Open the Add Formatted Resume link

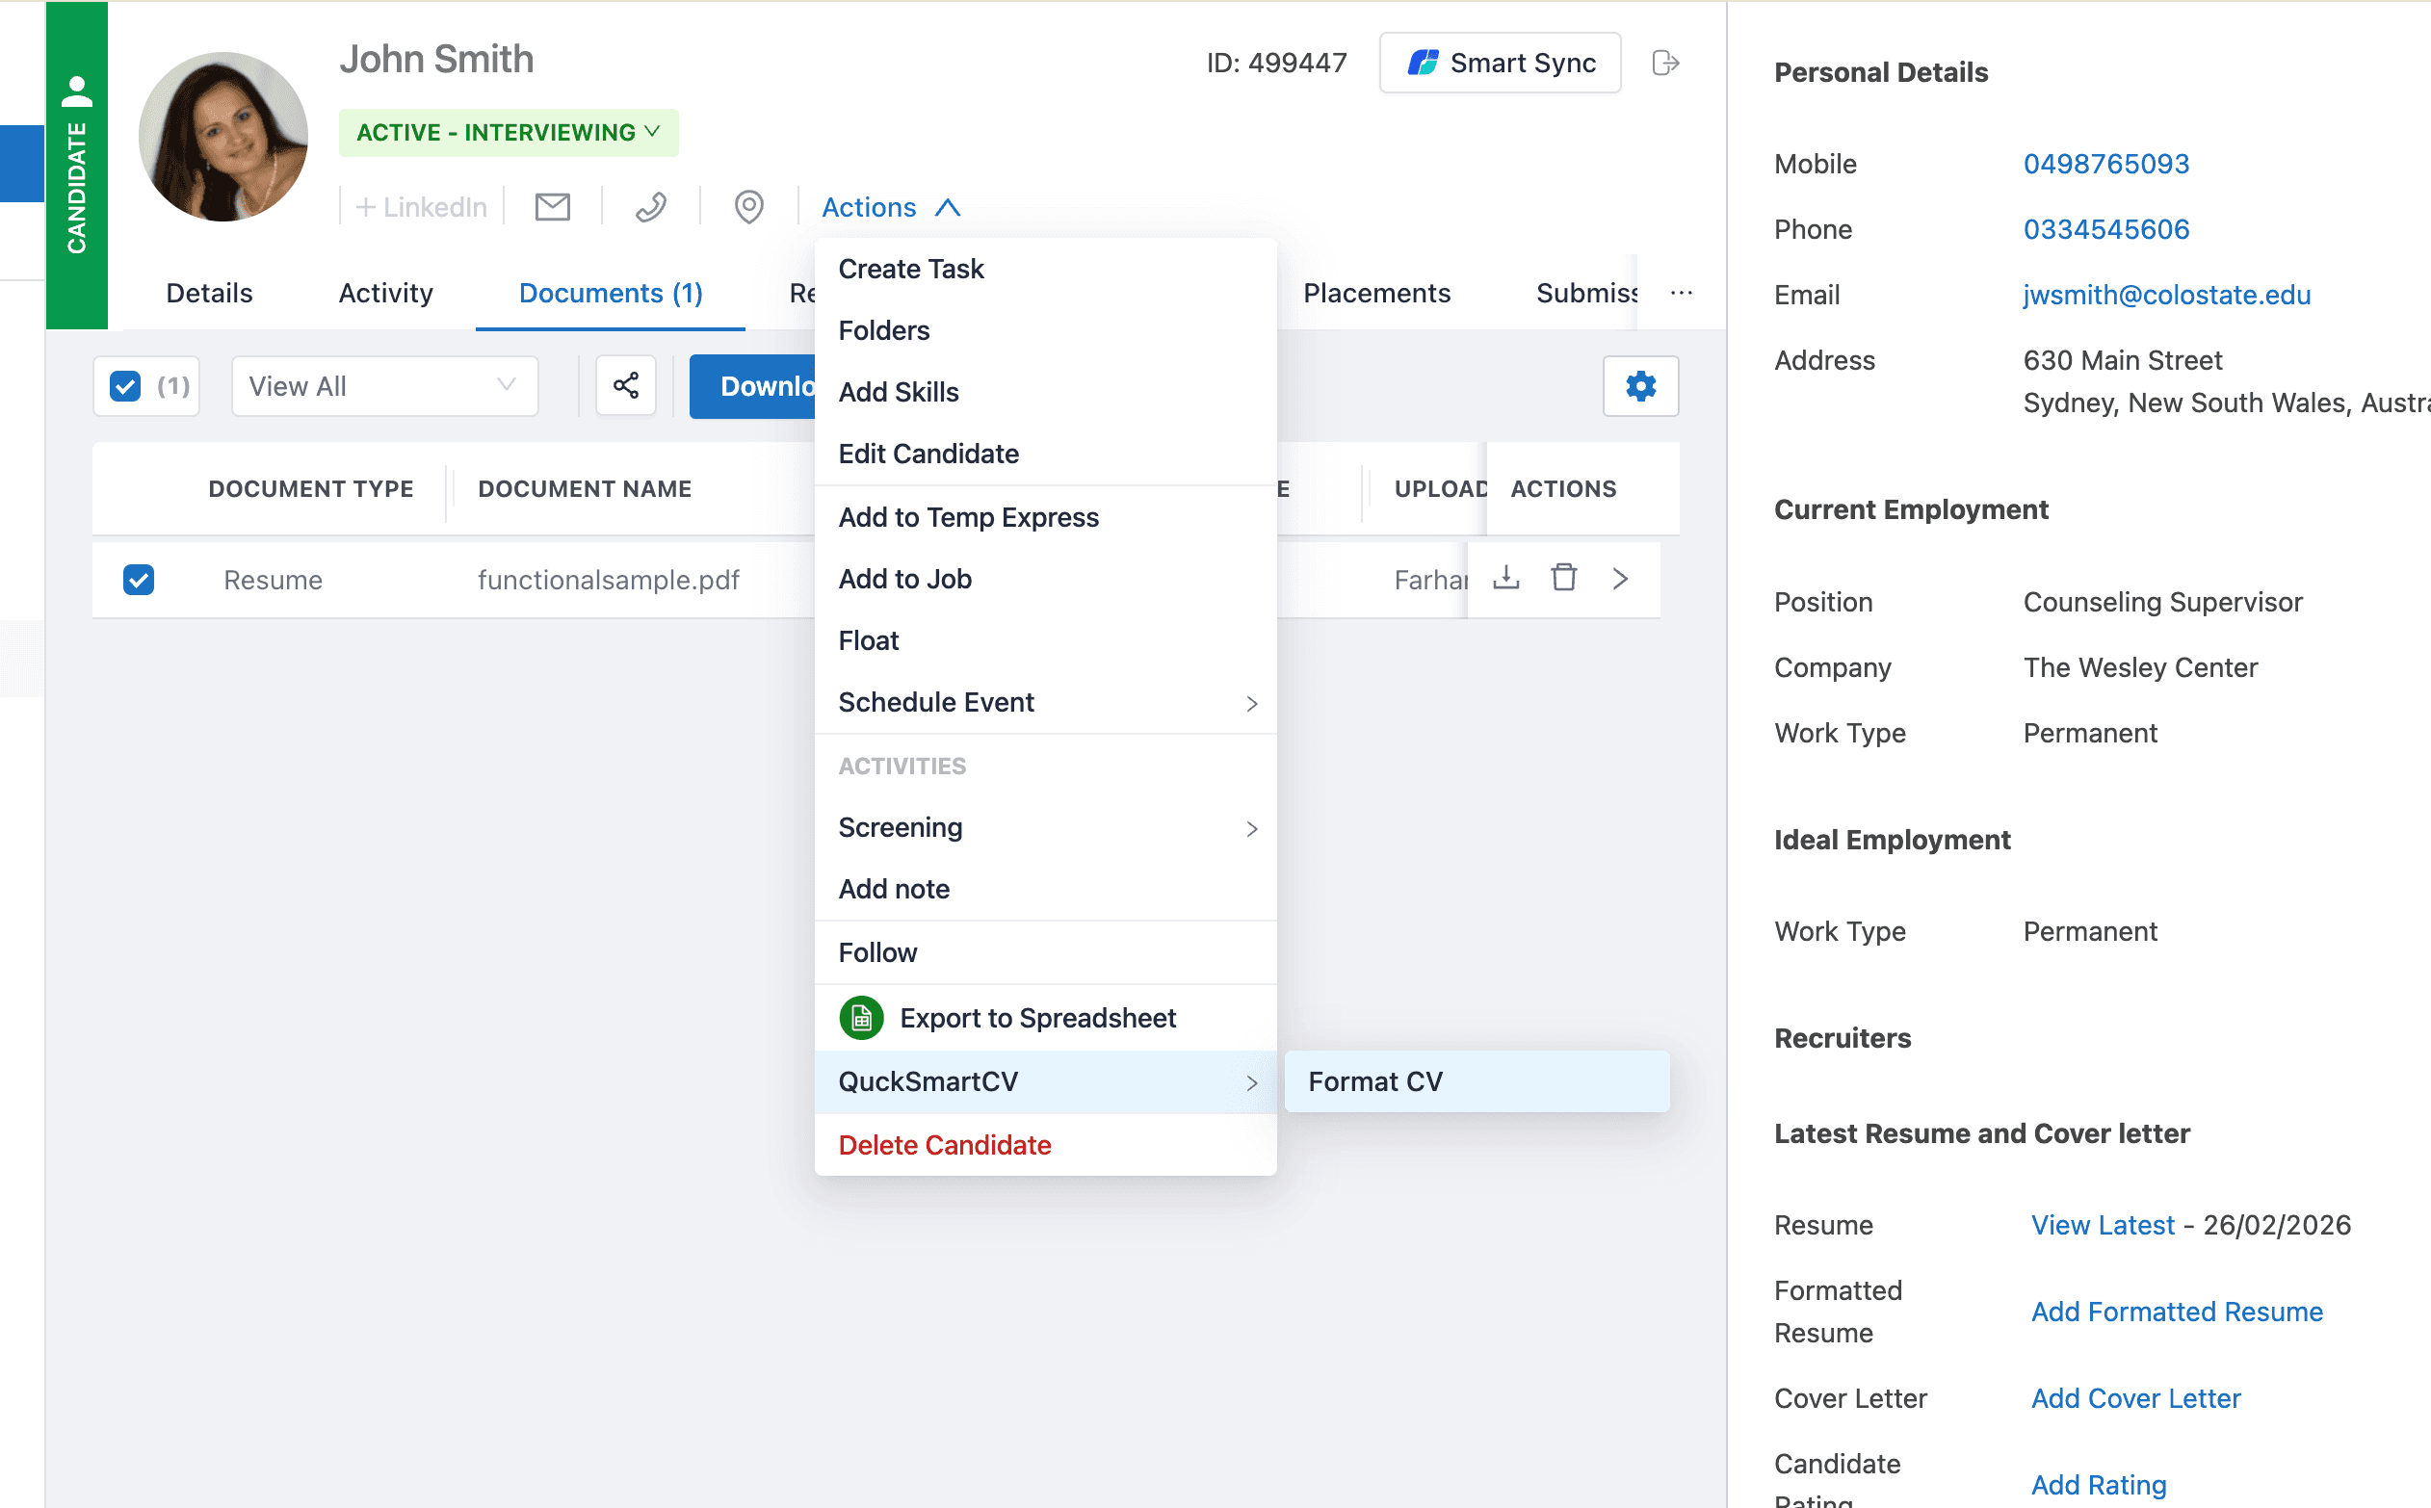(2176, 1312)
